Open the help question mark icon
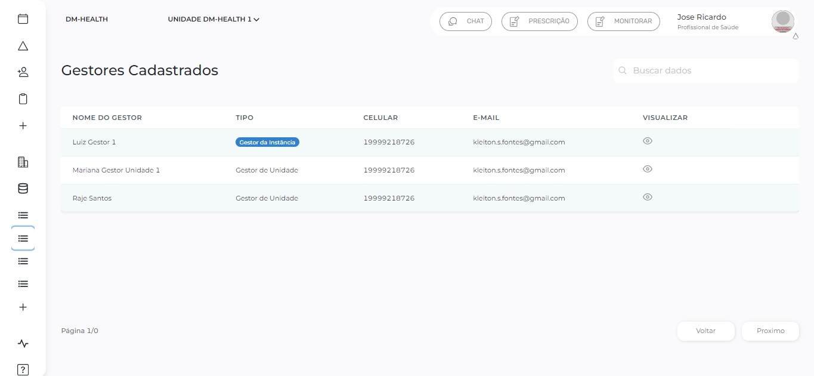814x376 pixels. coord(23,369)
